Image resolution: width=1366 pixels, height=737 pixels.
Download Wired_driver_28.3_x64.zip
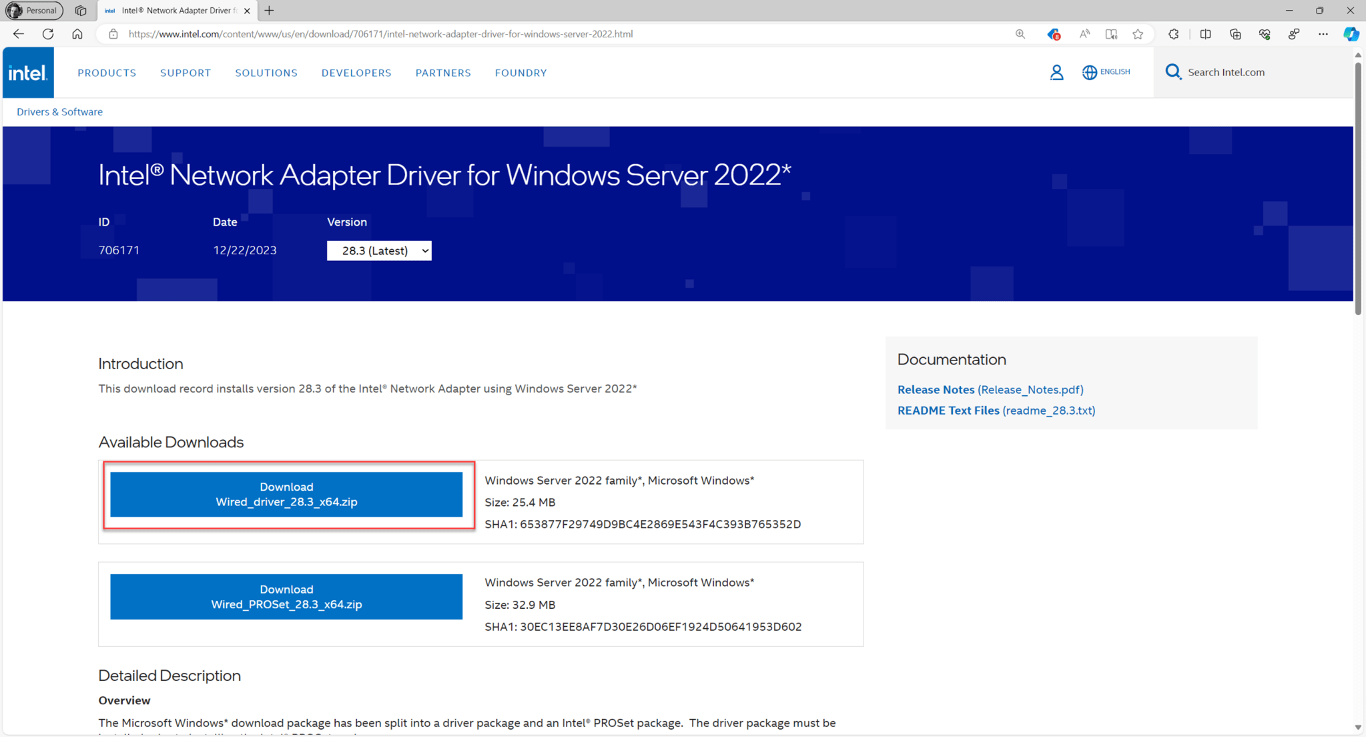(286, 494)
